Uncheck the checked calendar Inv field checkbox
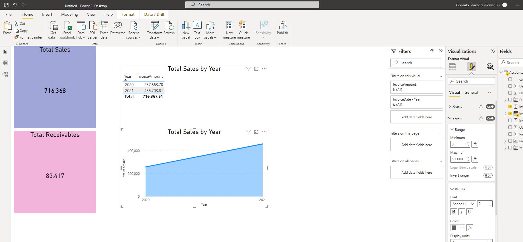 coord(510,113)
